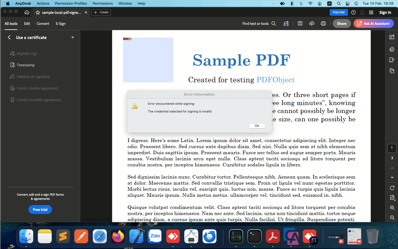The width and height of the screenshot is (398, 249).
Task: Switch to the E-Sign tab
Action: click(61, 23)
